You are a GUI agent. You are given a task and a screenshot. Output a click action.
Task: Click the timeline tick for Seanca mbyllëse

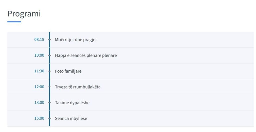[x=49, y=118]
